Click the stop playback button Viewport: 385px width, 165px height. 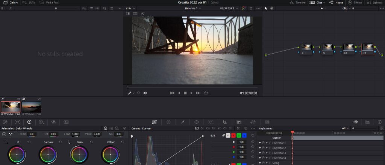185,93
